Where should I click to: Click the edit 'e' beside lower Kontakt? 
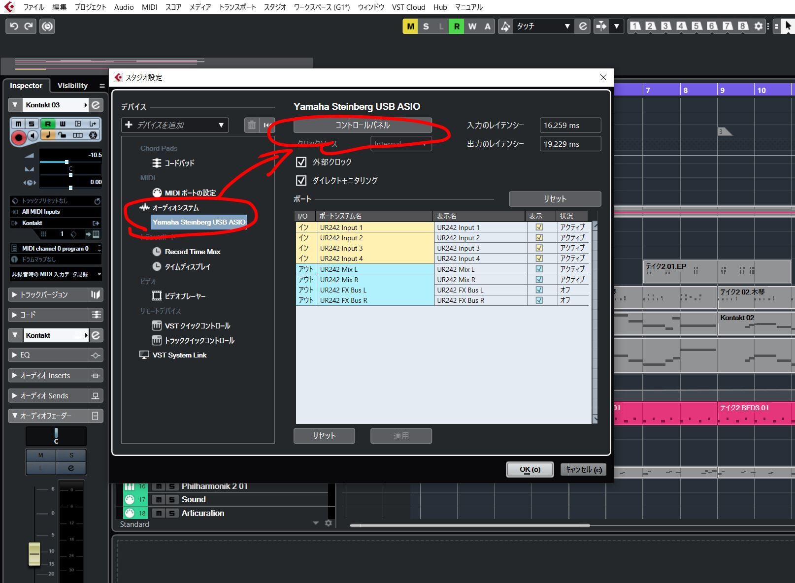click(x=96, y=335)
